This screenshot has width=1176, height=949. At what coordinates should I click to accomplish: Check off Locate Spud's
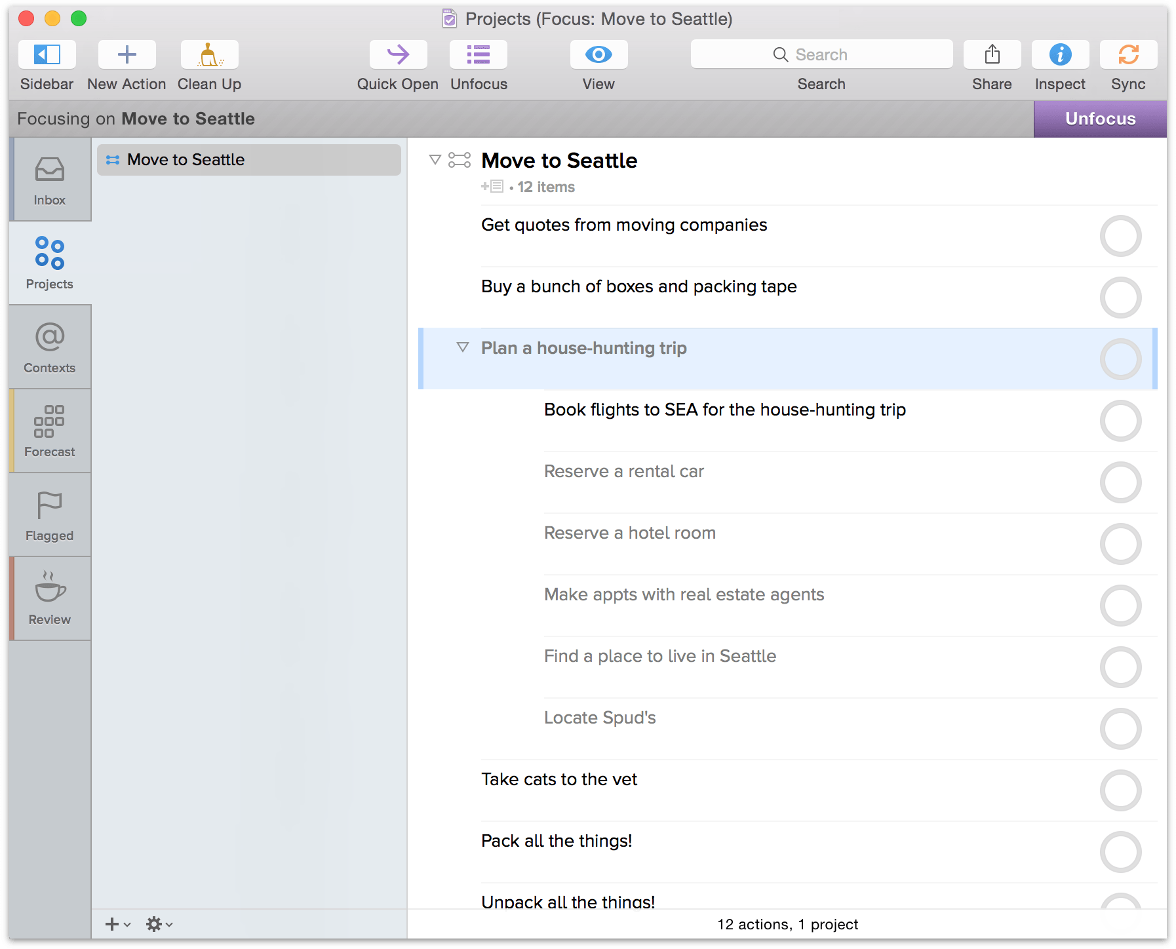[x=1120, y=729]
